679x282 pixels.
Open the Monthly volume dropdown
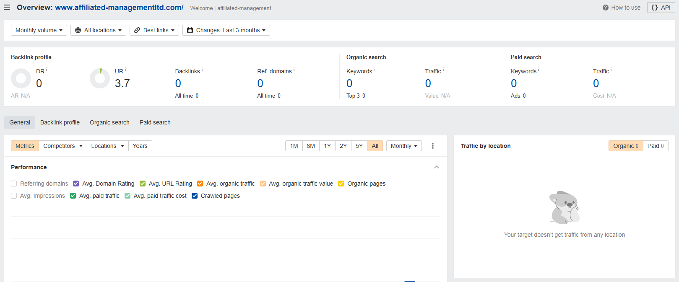[x=39, y=30]
